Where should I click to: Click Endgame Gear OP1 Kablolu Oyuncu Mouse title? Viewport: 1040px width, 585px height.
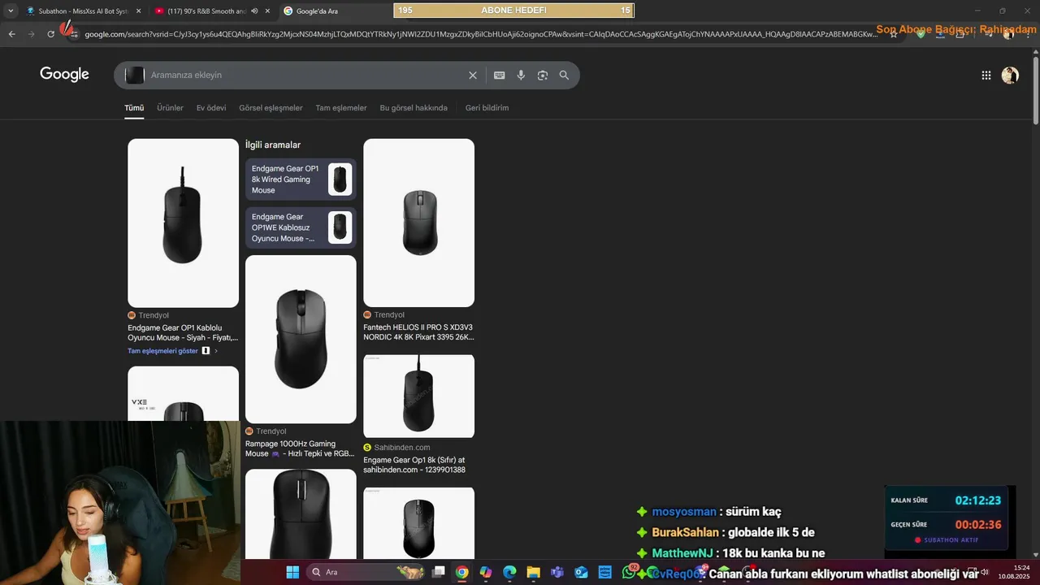coord(183,333)
